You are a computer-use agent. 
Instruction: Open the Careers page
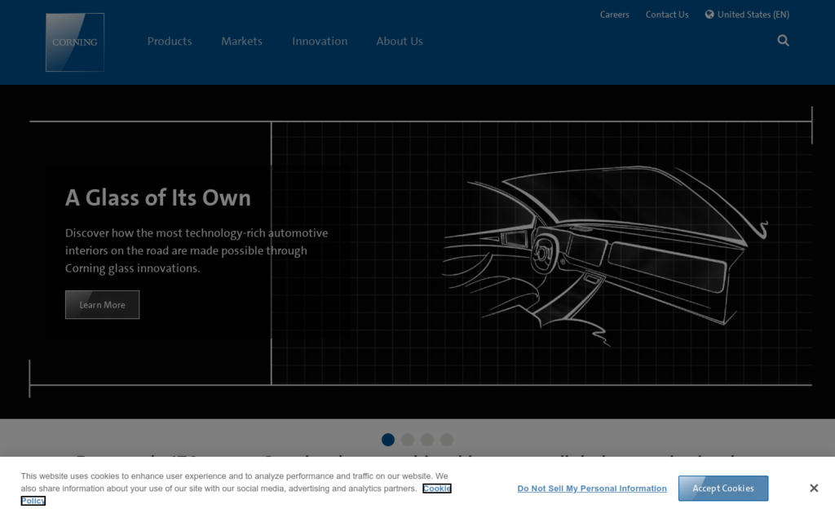[x=614, y=14]
